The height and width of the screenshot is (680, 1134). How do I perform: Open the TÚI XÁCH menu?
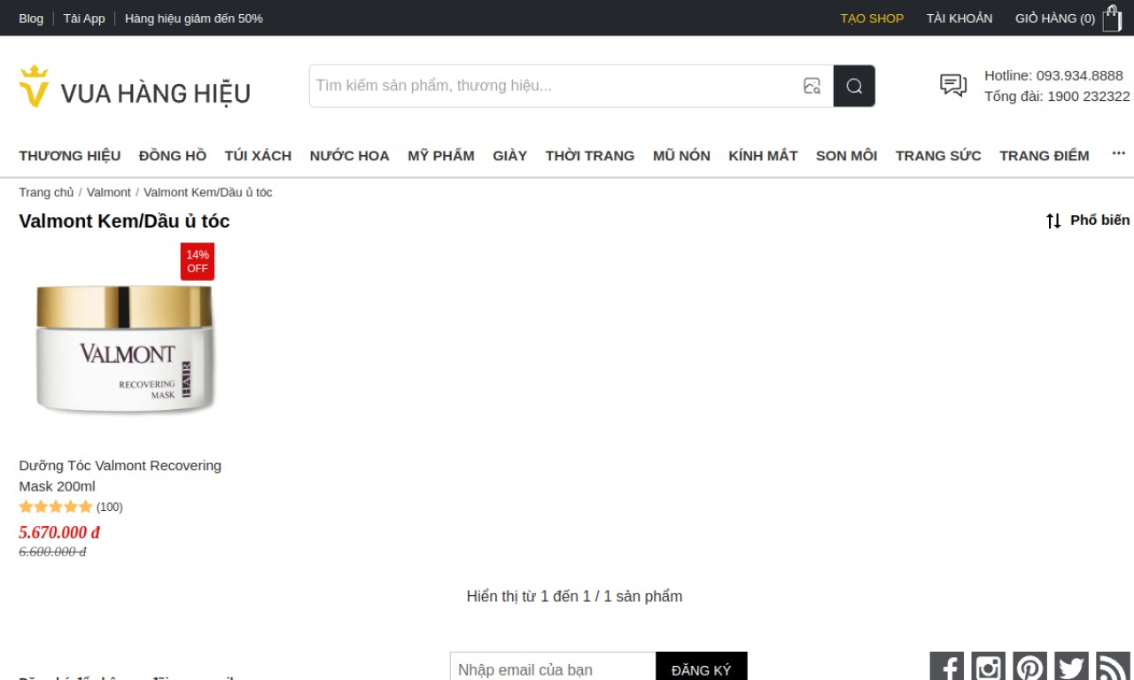[x=258, y=156]
